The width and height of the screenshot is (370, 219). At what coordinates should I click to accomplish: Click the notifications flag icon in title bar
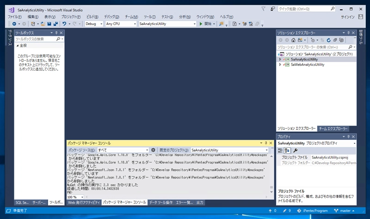[263, 9]
